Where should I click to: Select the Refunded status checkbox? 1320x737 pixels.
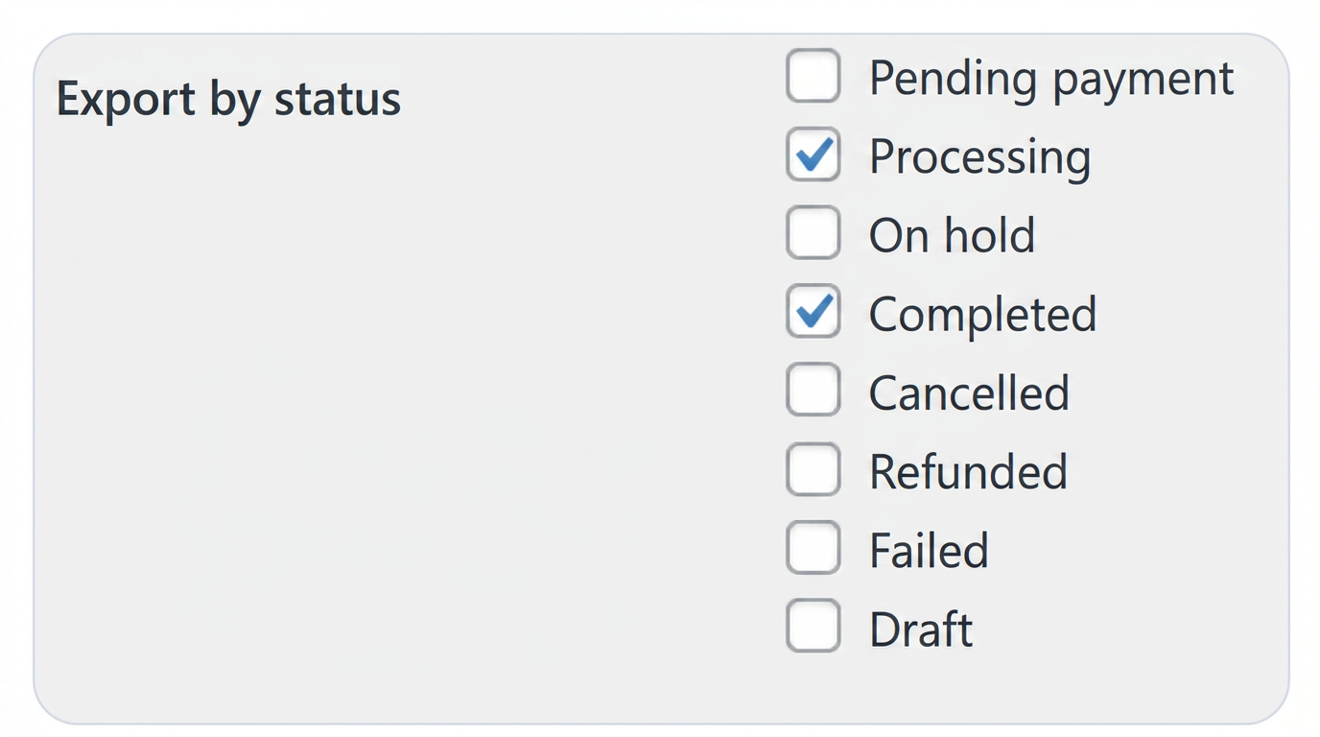coord(813,469)
